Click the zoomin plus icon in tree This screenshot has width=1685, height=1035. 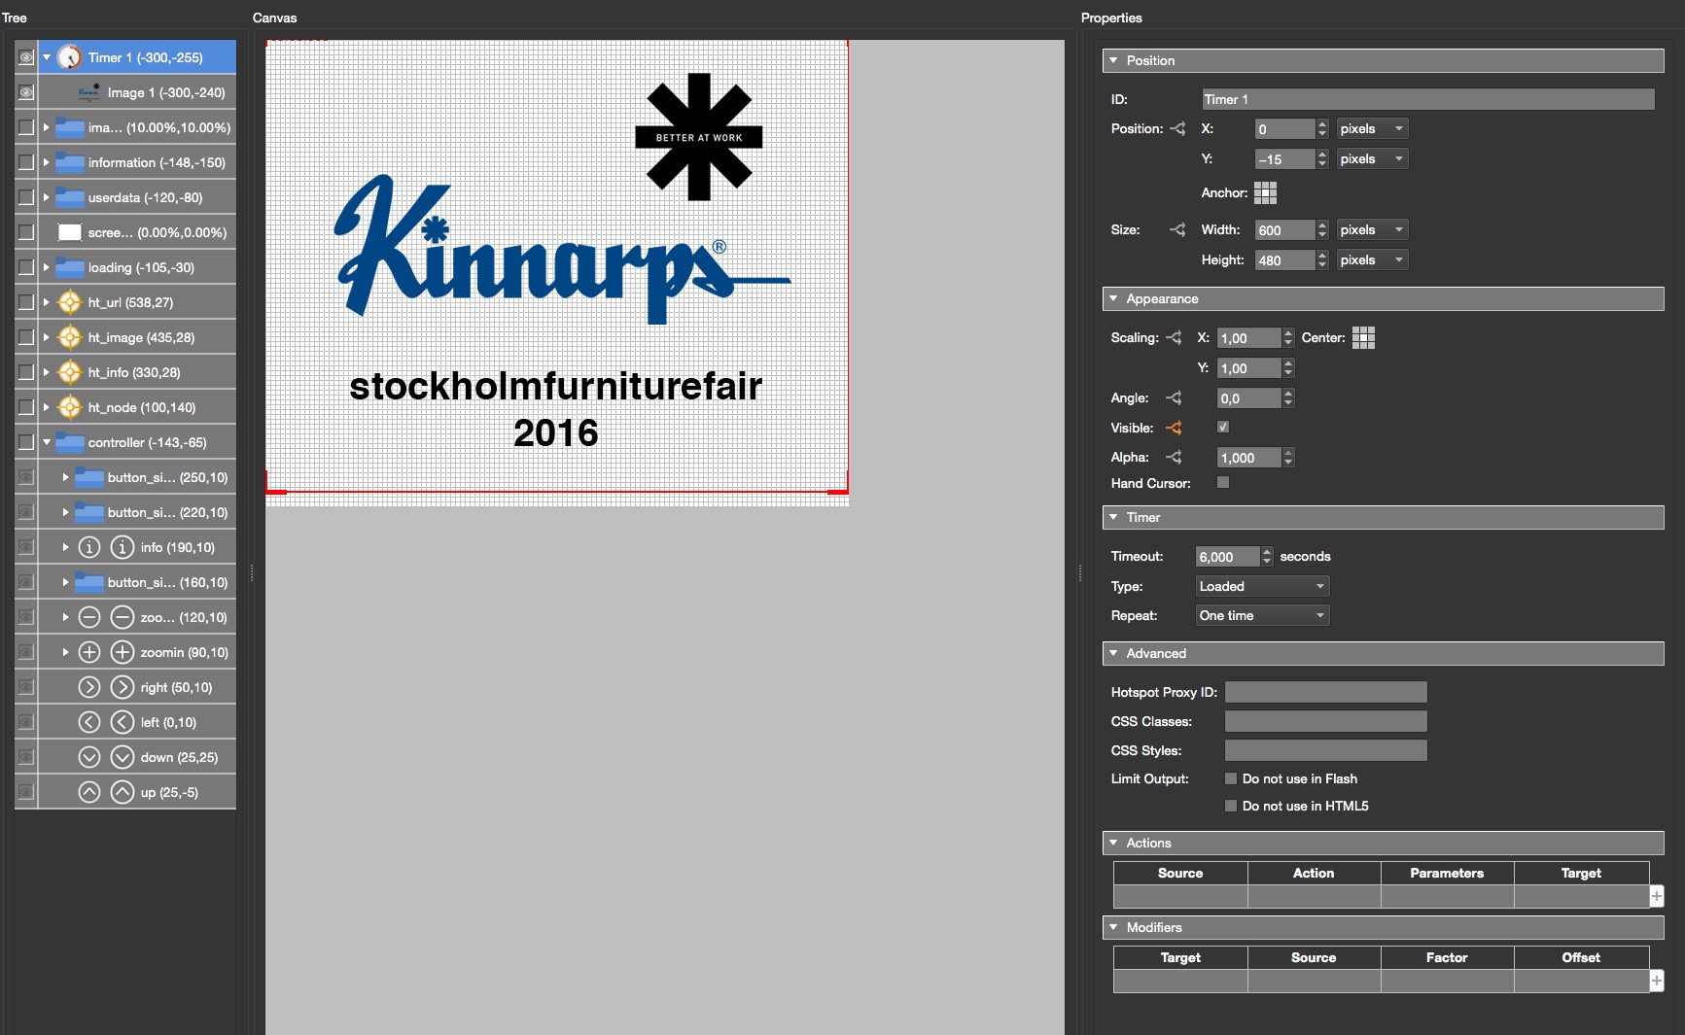(x=89, y=652)
